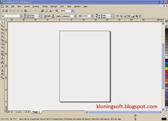This screenshot has width=168, height=121.
Task: Create a new document from toolbar
Action: tap(3, 11)
